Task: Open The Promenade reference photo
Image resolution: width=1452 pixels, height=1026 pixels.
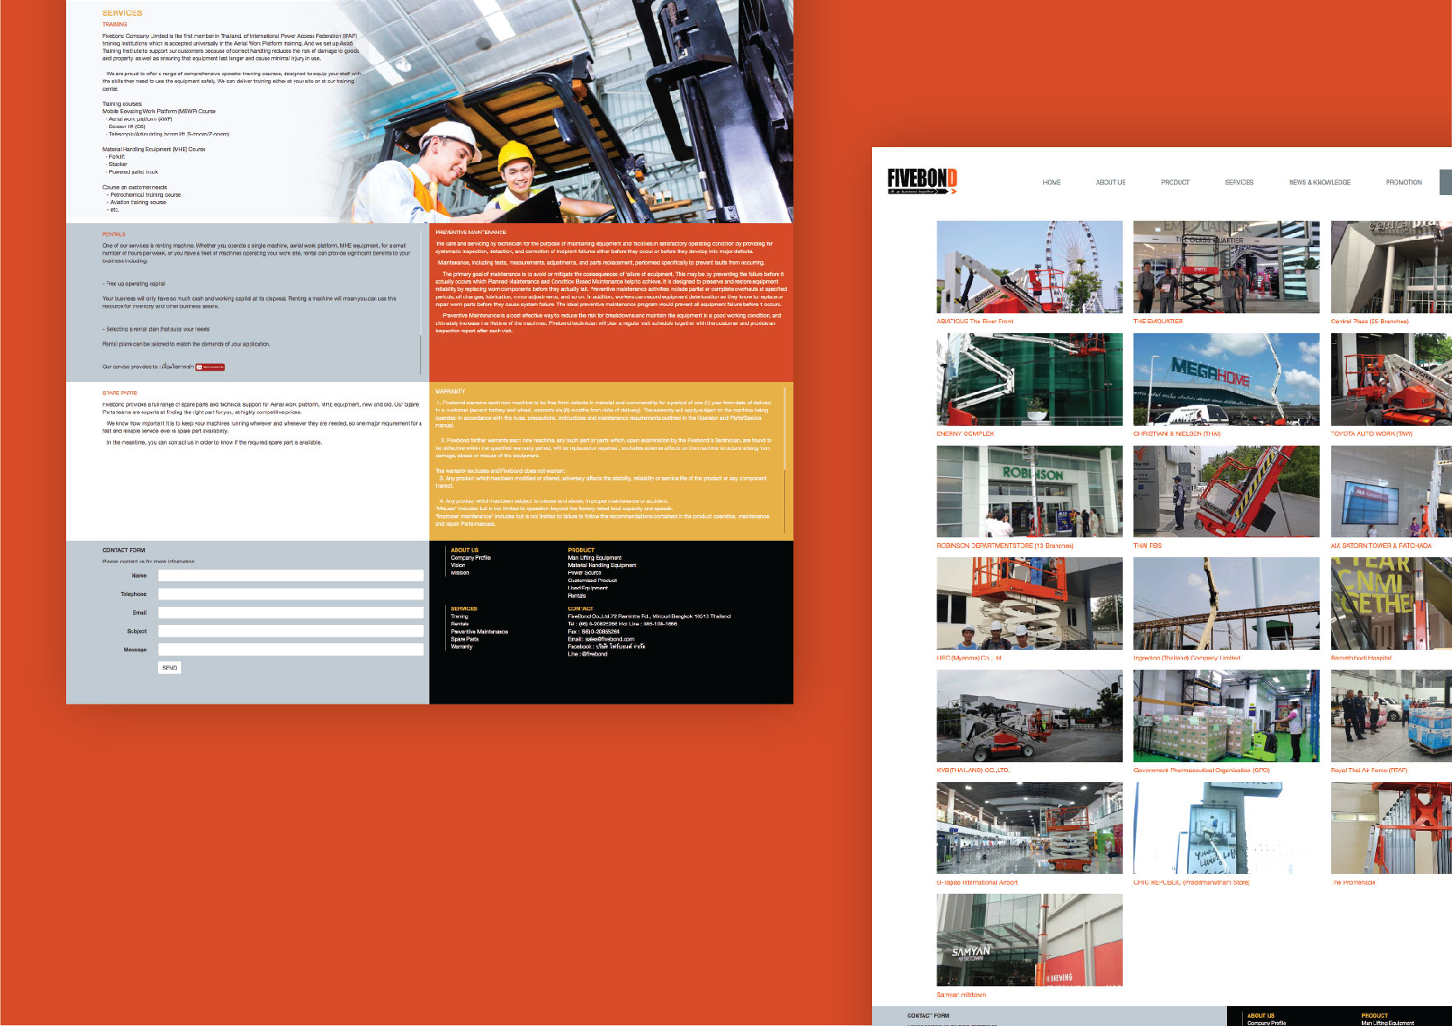Action: click(x=1391, y=828)
